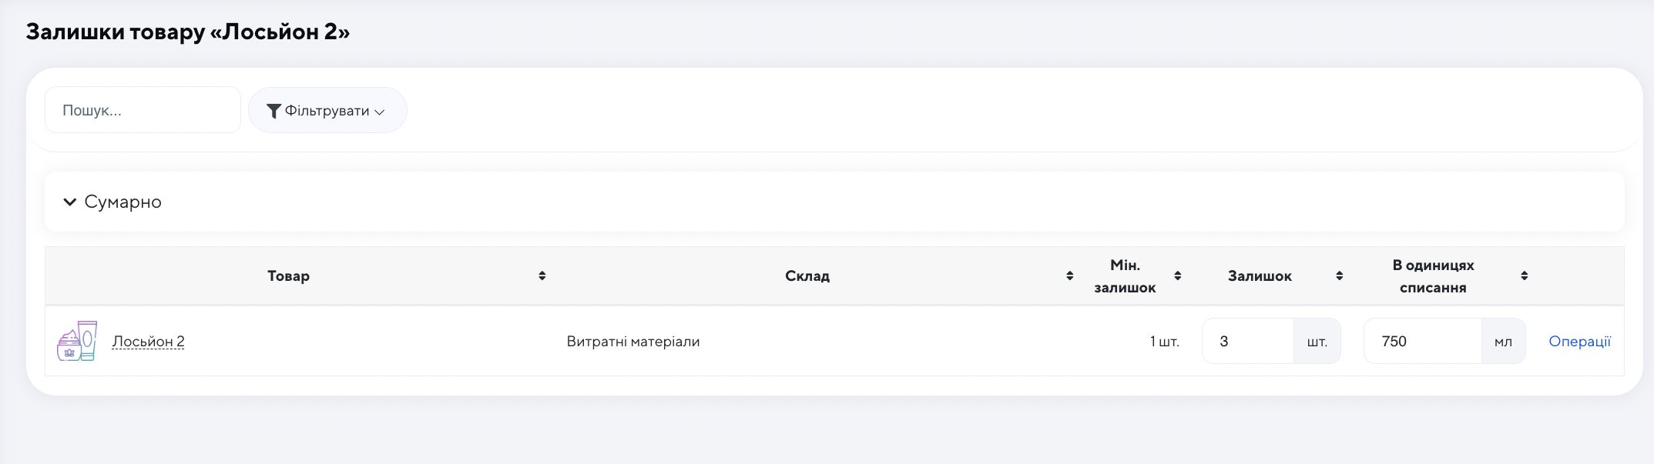Click the мл unit label

point(1503,342)
